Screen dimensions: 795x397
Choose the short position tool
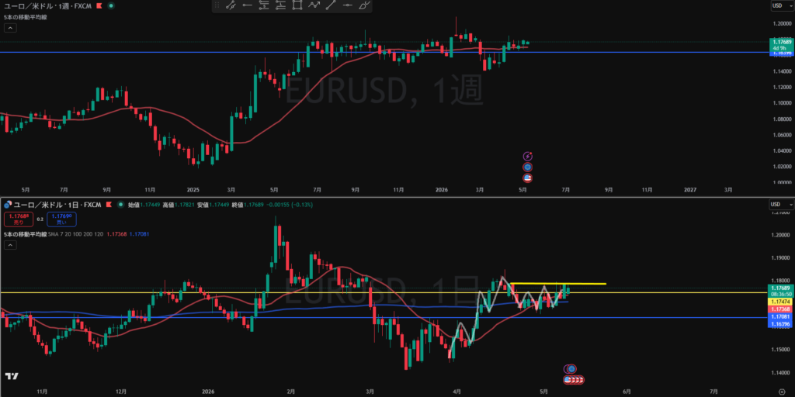[x=264, y=5]
